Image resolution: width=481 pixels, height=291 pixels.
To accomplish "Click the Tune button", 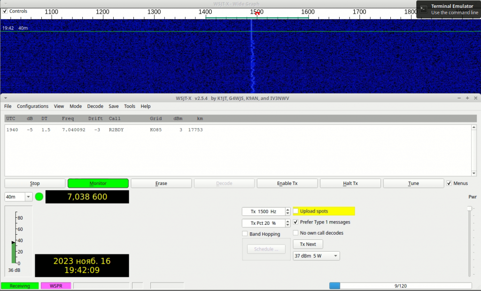I will (413, 184).
